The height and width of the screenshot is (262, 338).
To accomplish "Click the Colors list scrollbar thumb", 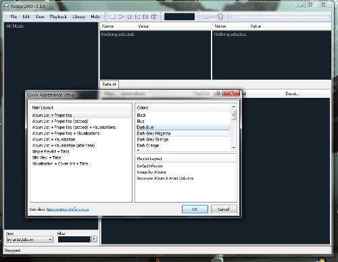I will (x=234, y=115).
